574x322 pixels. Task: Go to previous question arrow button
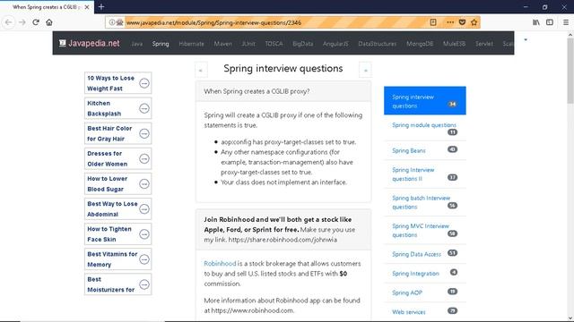click(x=201, y=70)
